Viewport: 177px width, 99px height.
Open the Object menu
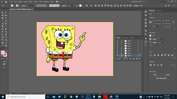[20, 2]
